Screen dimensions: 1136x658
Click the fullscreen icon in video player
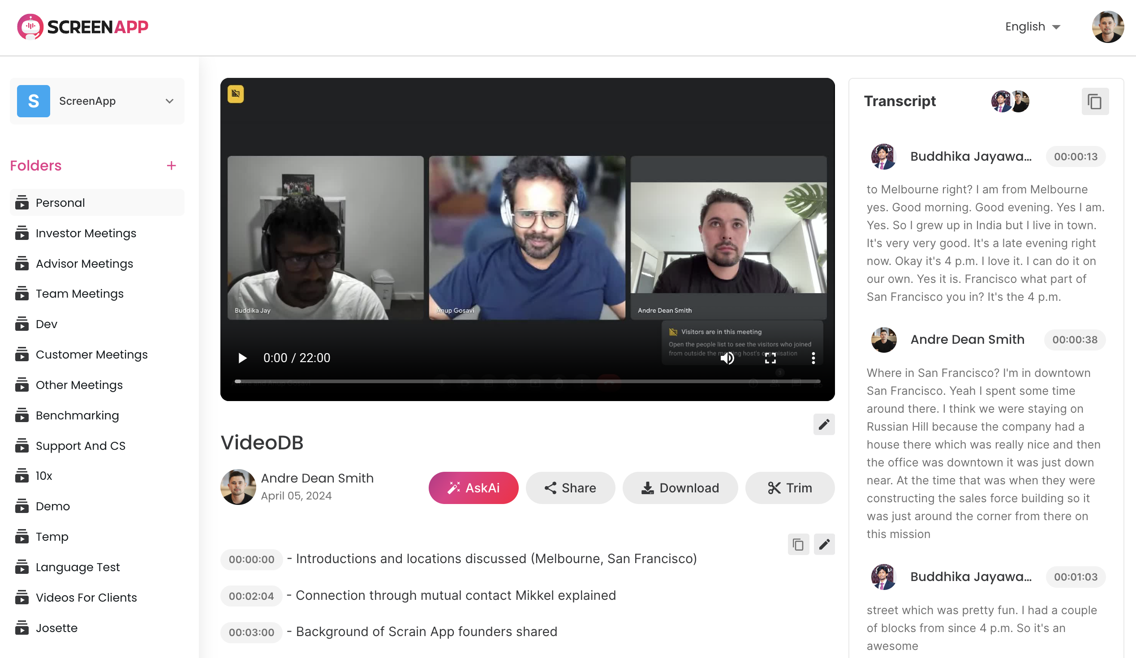(769, 357)
